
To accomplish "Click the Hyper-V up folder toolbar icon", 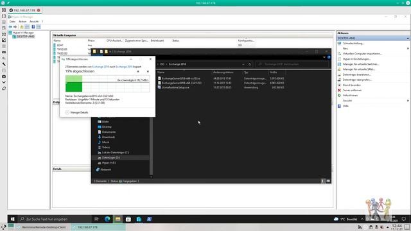I will [22, 27].
